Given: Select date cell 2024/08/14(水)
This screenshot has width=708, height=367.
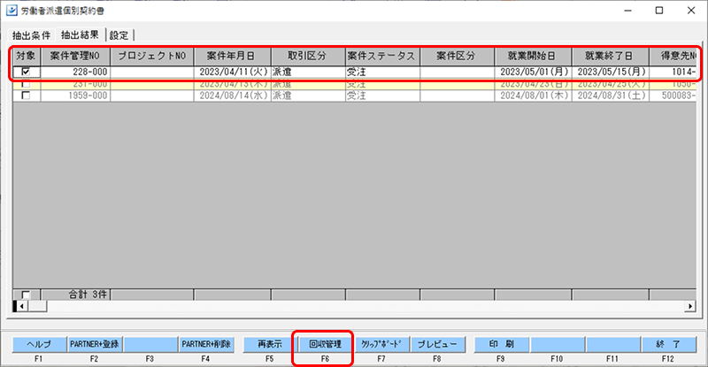Looking at the screenshot, I should [x=233, y=96].
